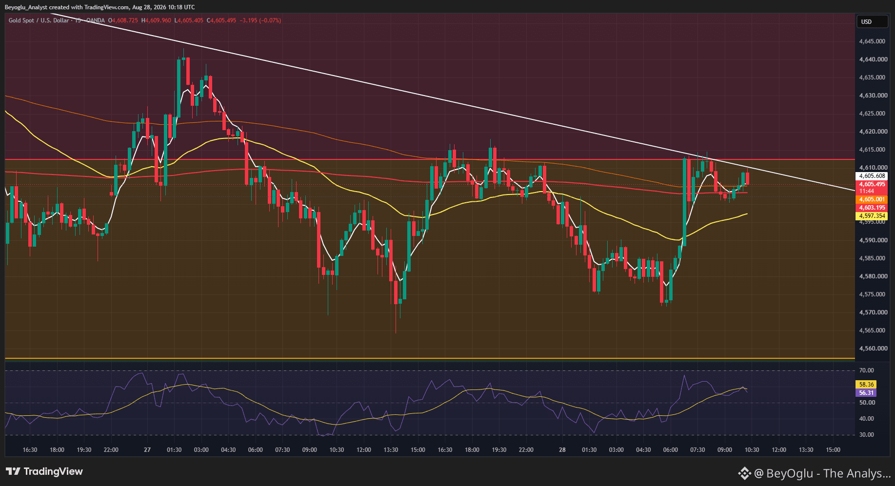Click the Binance diamond logo icon

click(x=744, y=473)
